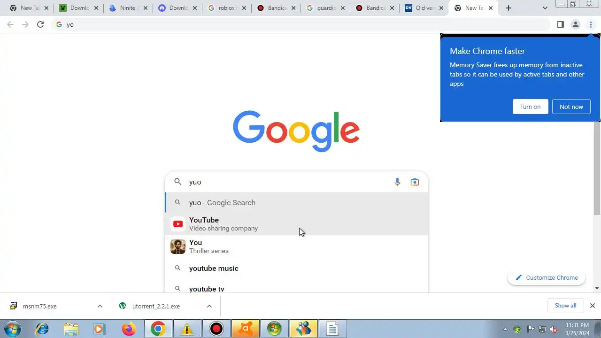This screenshot has width=601, height=338.
Task: Launch Internet Explorer from taskbar
Action: coord(42,329)
